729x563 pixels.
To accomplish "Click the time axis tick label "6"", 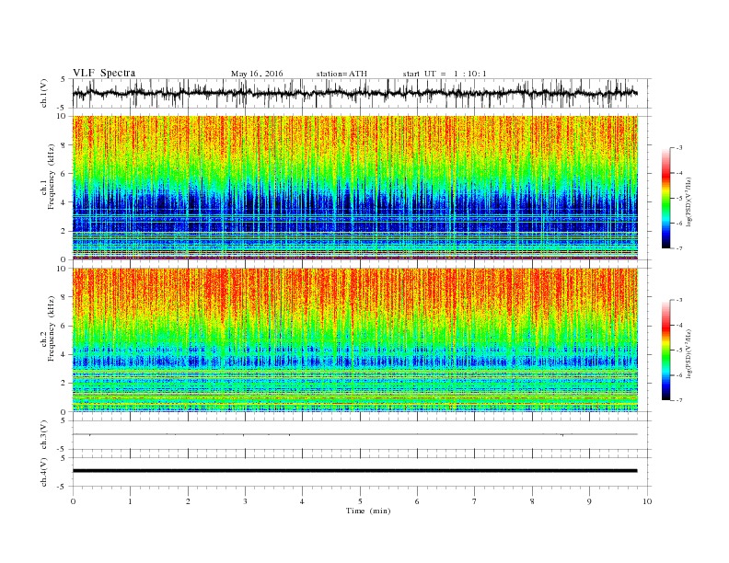I will pos(417,501).
